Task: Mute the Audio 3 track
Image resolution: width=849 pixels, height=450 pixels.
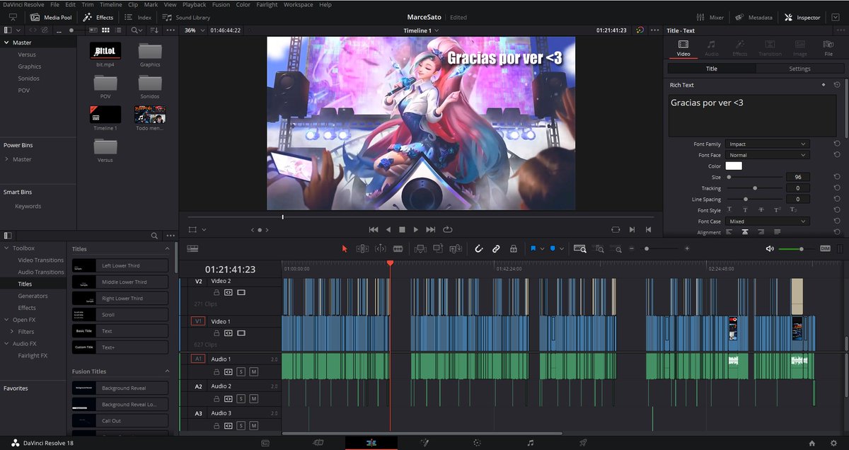Action: pos(253,425)
